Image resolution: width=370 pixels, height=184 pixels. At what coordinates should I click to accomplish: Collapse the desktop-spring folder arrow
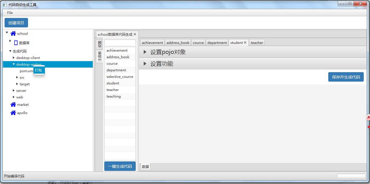tap(14, 64)
